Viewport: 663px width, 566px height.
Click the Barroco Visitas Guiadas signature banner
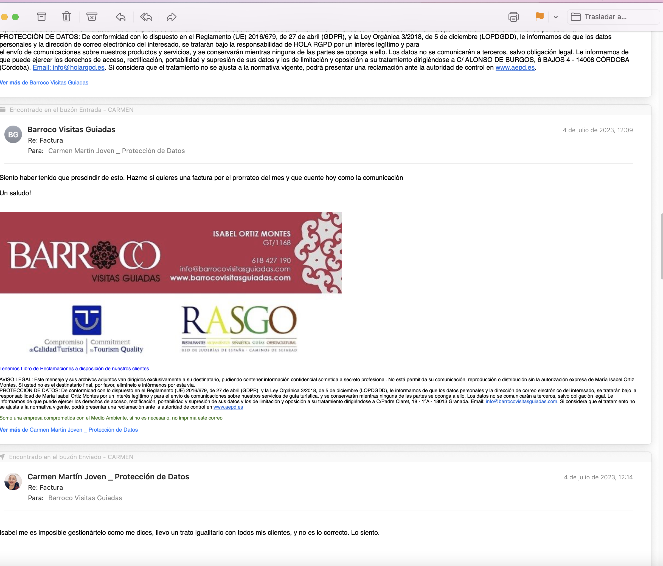click(171, 253)
